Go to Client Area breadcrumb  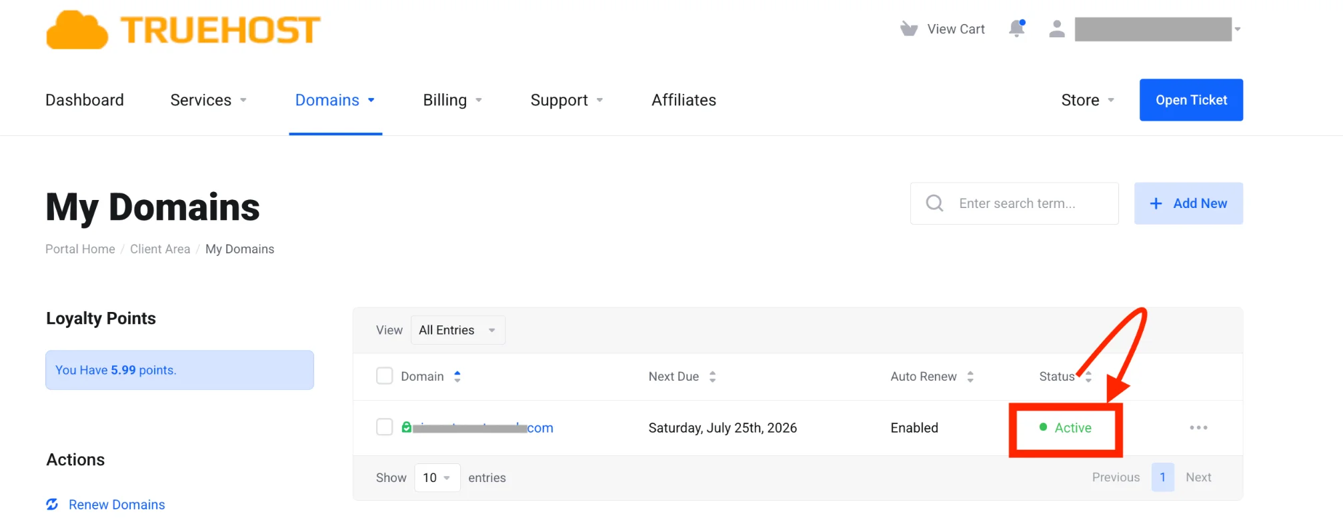[160, 249]
